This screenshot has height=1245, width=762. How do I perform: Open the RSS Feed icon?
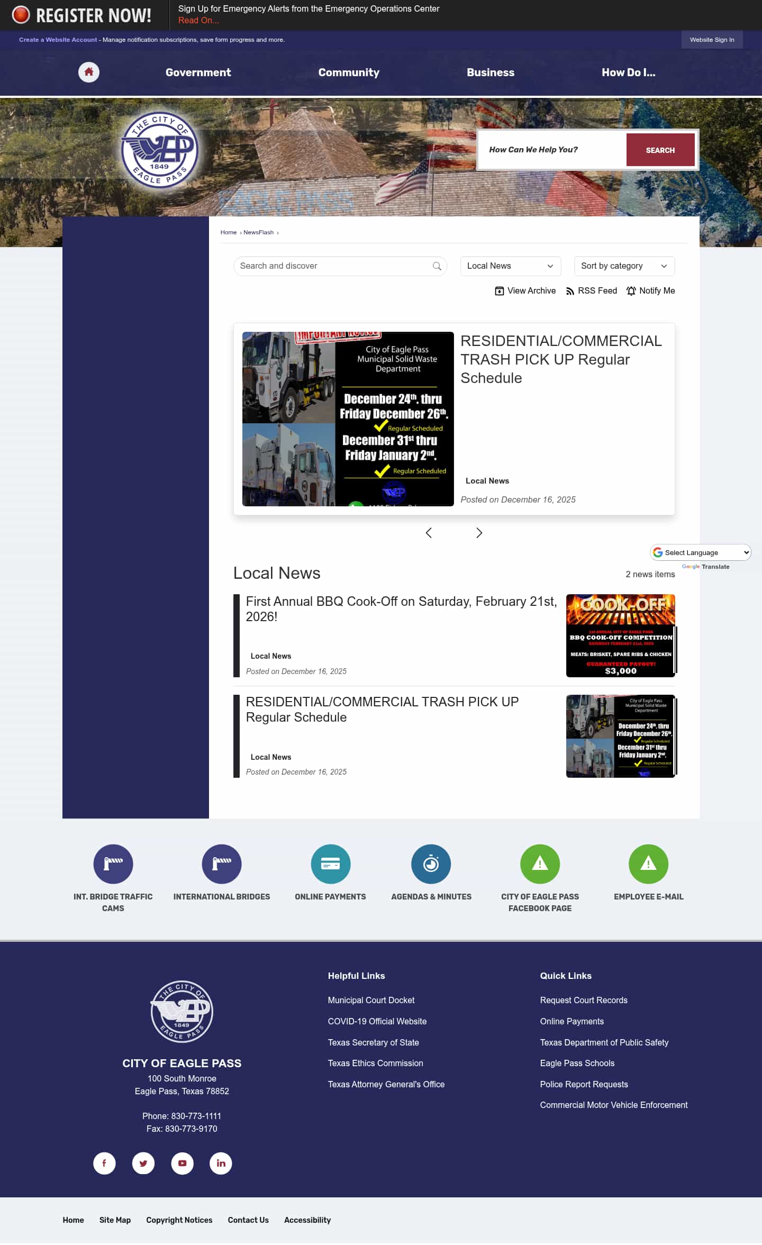click(570, 291)
